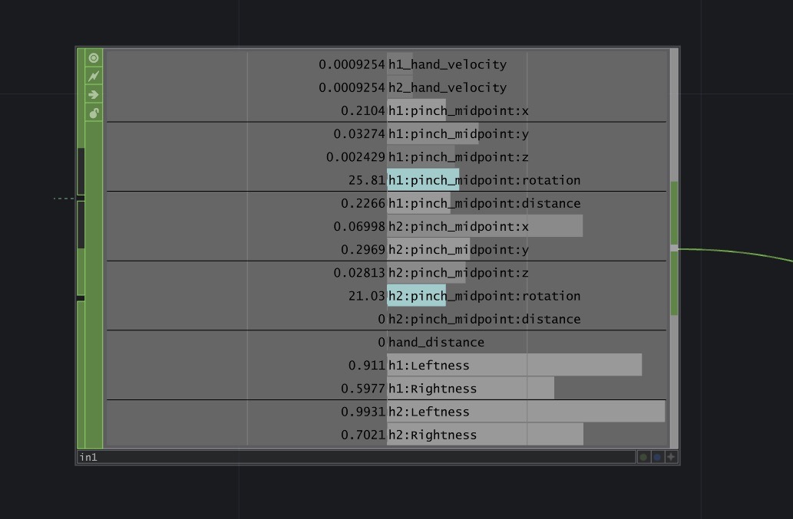Click the output connector with green wire
Image resolution: width=793 pixels, height=519 pixels.
coord(674,249)
